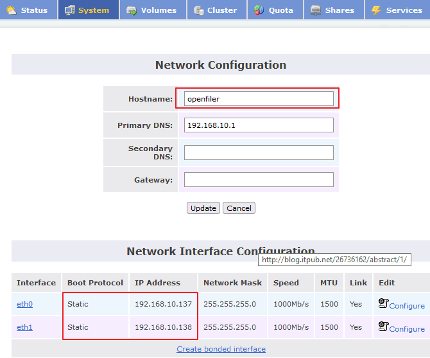Click the Volumes tab drive icon
Viewport: 430px width, 358px height.
[x=132, y=10]
